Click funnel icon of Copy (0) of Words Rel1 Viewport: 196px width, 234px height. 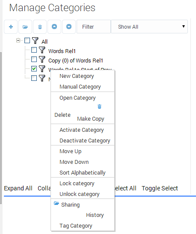coord(42,59)
